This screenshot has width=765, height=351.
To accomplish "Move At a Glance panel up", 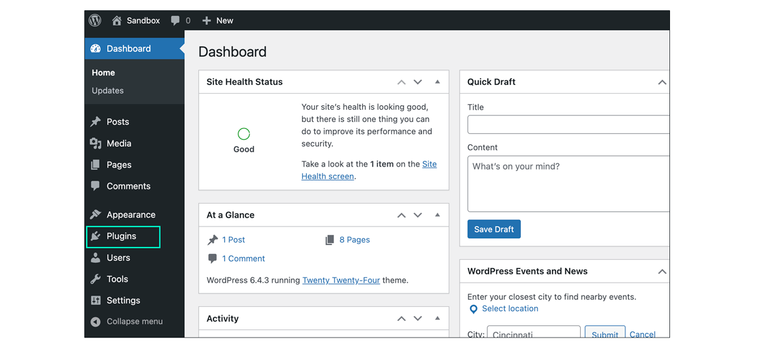I will [401, 216].
